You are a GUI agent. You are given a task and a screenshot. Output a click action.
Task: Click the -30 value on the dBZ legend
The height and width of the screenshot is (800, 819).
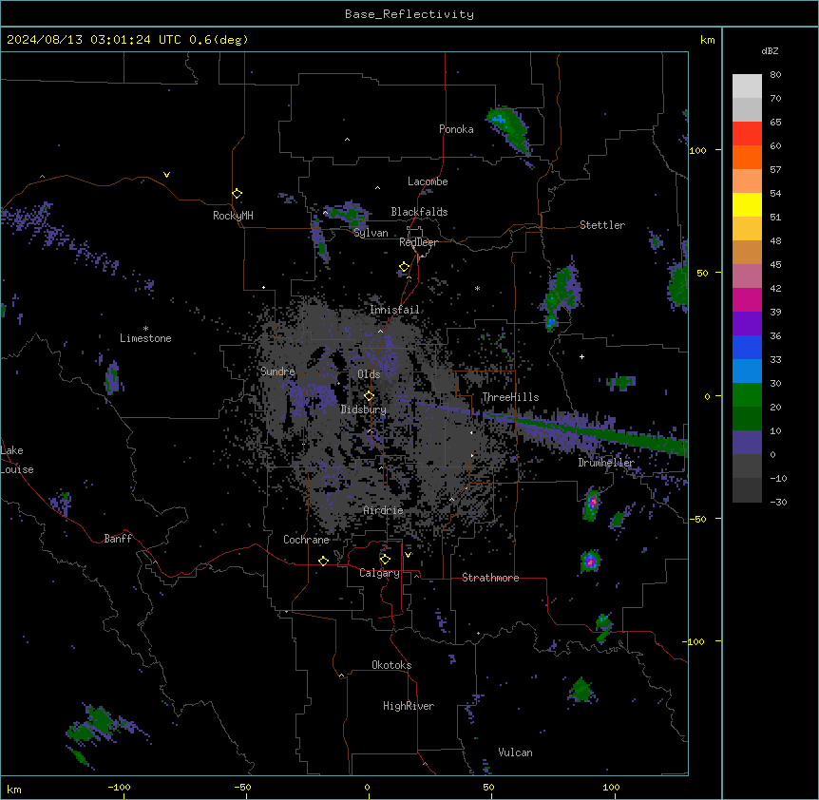tap(778, 502)
